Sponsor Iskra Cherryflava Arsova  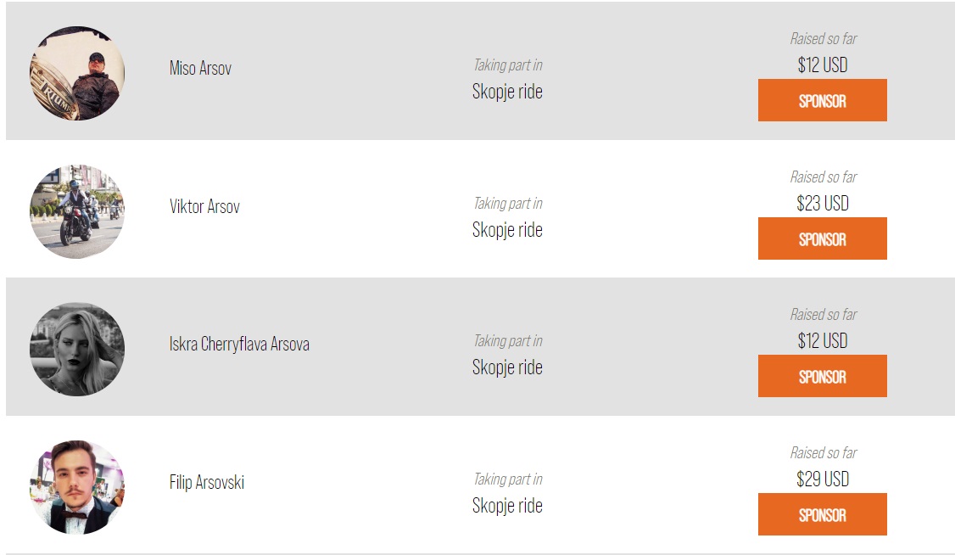(x=822, y=376)
